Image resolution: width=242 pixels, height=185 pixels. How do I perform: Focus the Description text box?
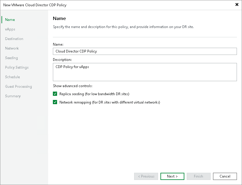145,72
